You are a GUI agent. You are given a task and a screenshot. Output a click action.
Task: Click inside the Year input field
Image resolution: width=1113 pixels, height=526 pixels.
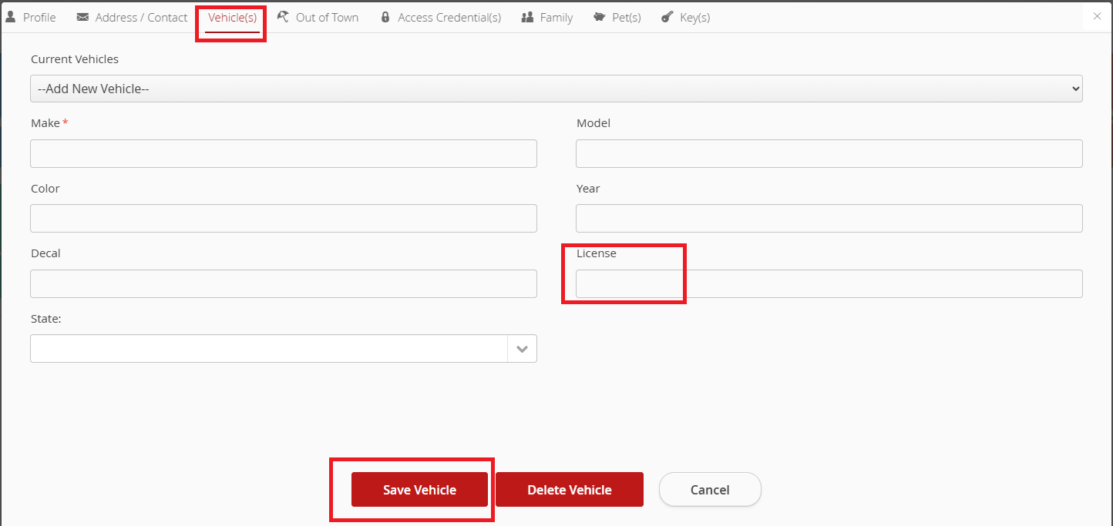[829, 218]
